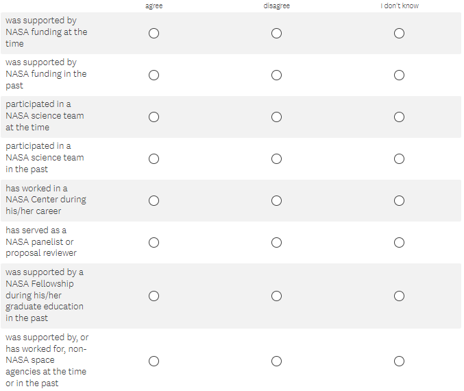Mark disagree for NASA funding at the time
Image resolution: width=464 pixels, height=391 pixels.
[x=276, y=33]
